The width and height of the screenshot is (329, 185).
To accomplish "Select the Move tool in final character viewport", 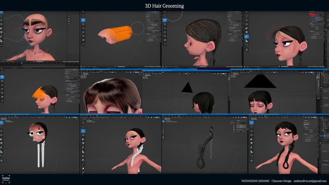I will click(252, 131).
